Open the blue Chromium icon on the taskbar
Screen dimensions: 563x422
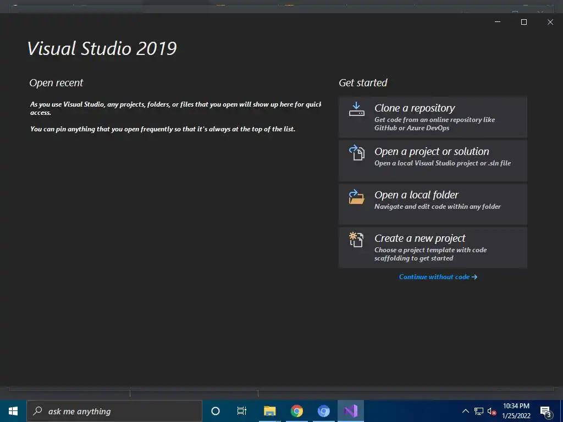323,411
